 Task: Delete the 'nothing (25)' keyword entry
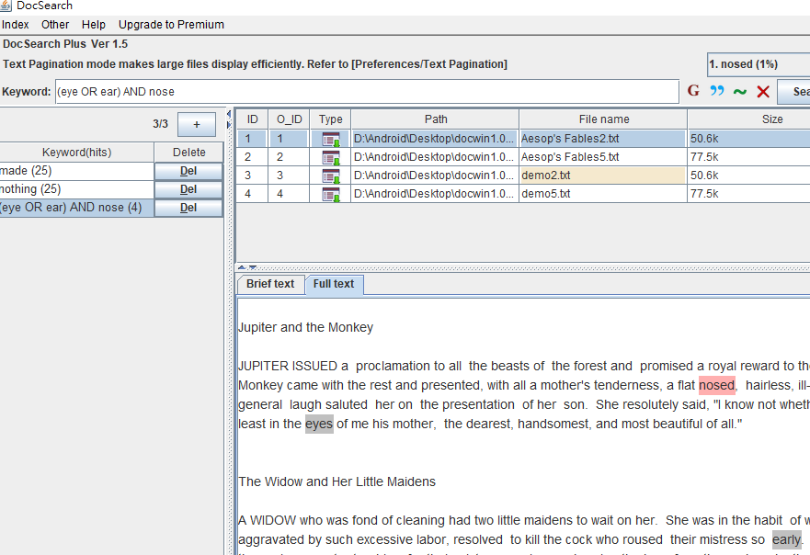click(188, 189)
